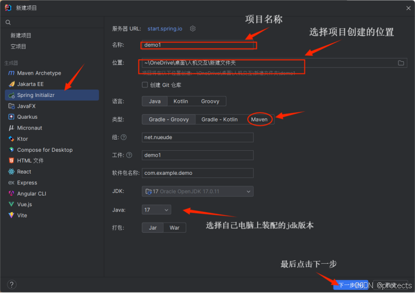
Task: Select Maven Archetype generator
Action: coord(52,73)
